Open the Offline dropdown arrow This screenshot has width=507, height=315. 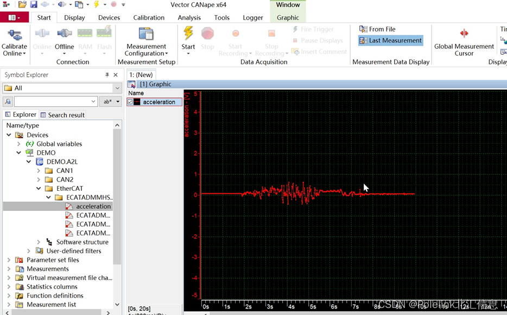click(x=65, y=54)
